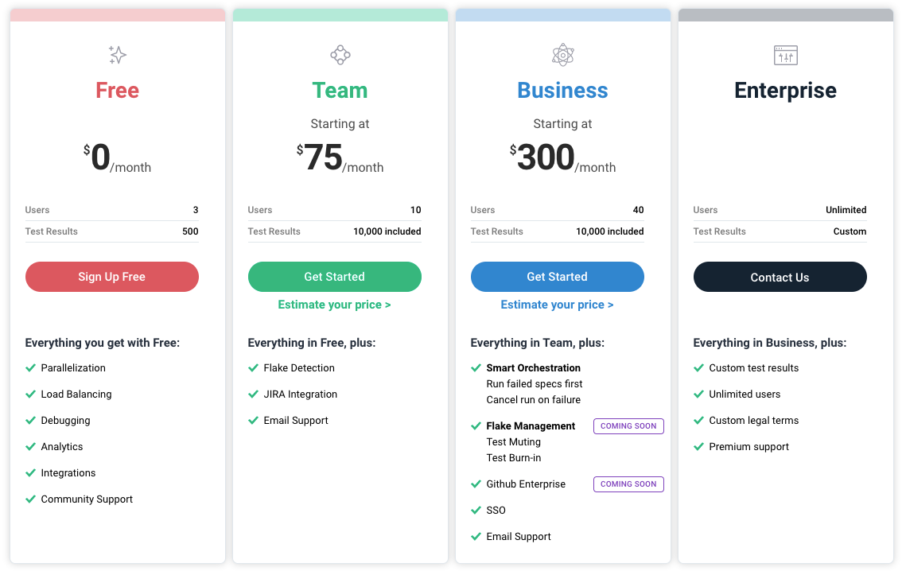The height and width of the screenshot is (575, 906).
Task: Open the green Estimate your price link
Action: [334, 305]
